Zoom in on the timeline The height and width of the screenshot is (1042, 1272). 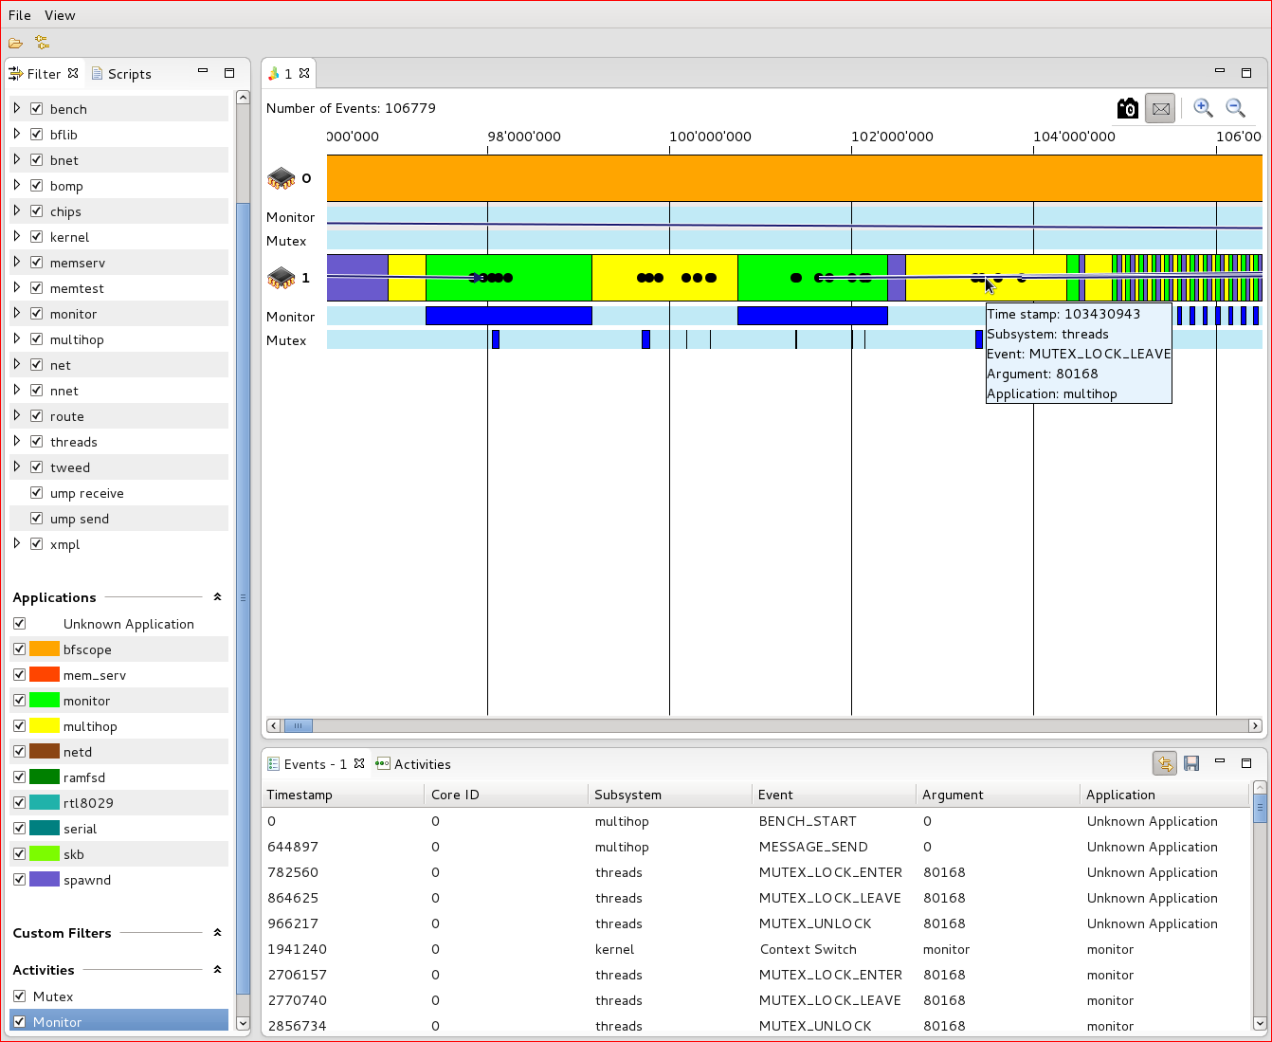(1203, 108)
